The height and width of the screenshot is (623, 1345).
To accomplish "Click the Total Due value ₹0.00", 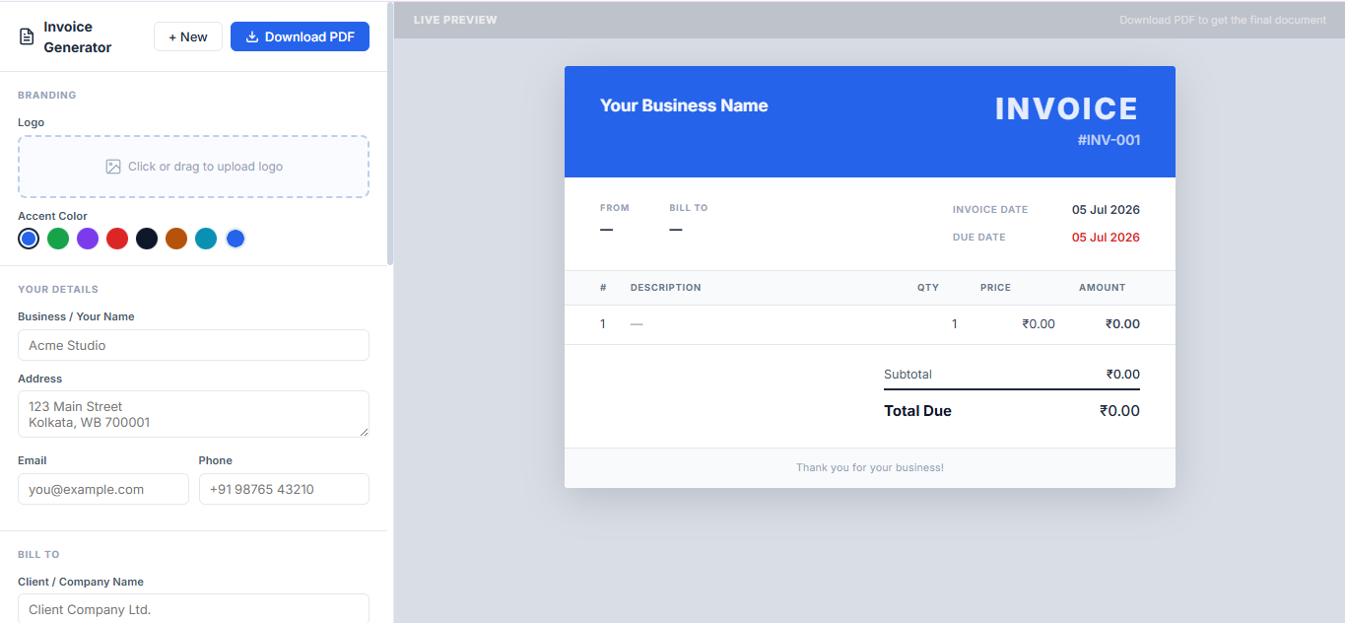I will click(1119, 411).
